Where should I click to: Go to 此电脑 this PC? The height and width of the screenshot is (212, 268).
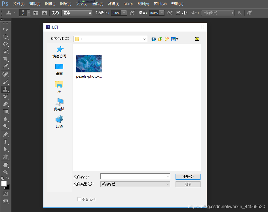coord(59,105)
